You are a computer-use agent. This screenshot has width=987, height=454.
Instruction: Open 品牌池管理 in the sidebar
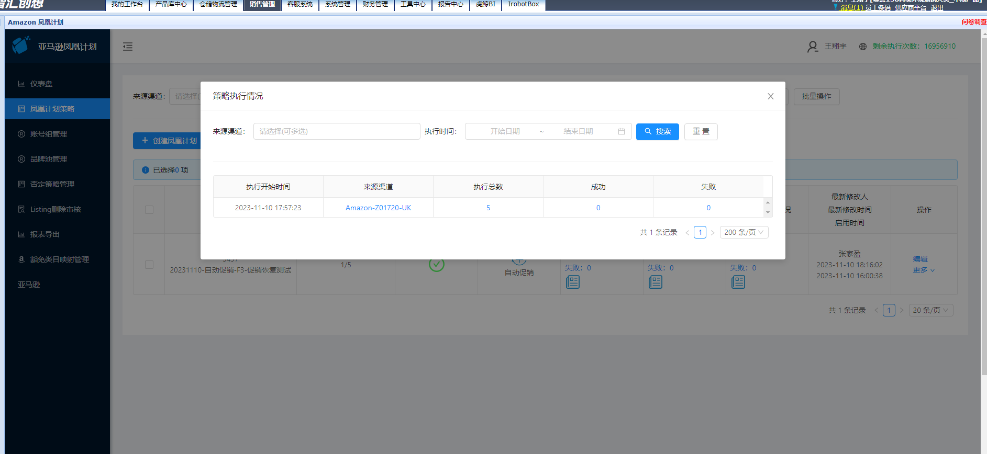(x=58, y=159)
